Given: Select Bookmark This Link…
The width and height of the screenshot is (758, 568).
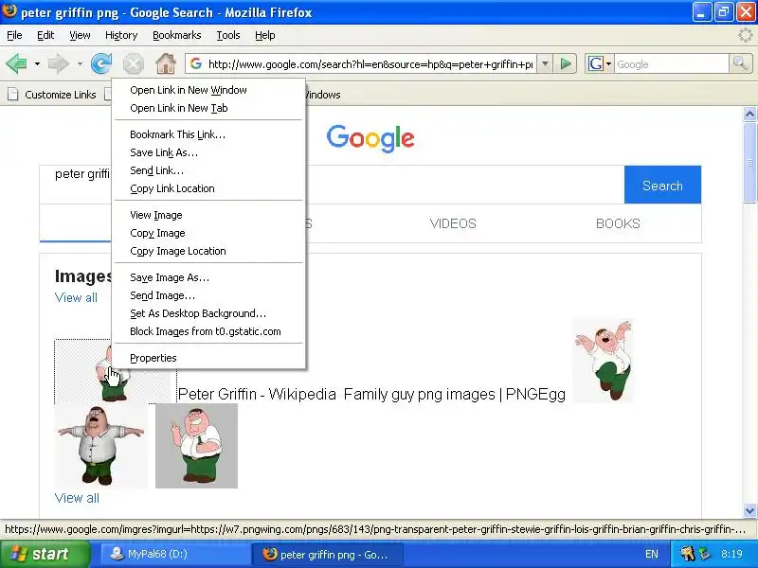Looking at the screenshot, I should (x=208, y=134).
